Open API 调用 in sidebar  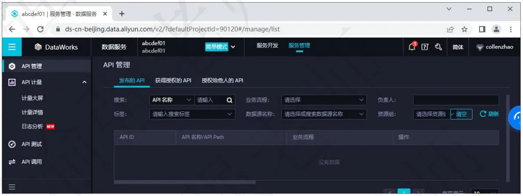tap(32, 162)
